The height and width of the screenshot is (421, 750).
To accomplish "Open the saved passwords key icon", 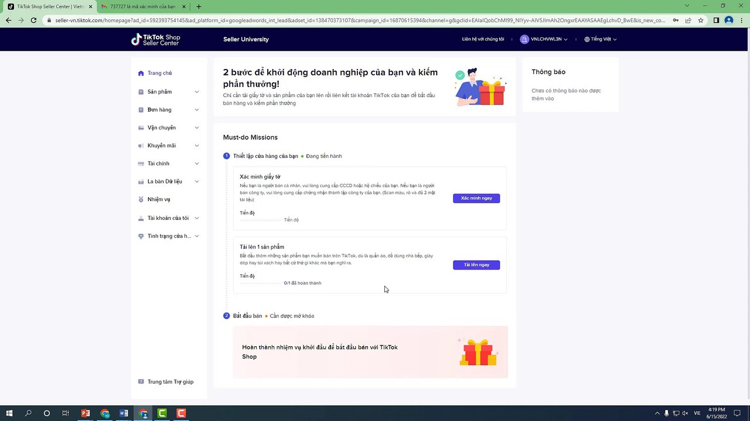I will (676, 20).
